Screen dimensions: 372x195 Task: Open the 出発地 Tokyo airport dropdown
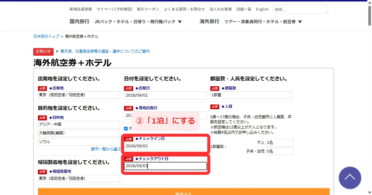point(79,95)
